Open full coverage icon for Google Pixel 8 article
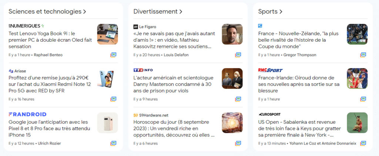This screenshot has width=379, height=156. [x=113, y=143]
